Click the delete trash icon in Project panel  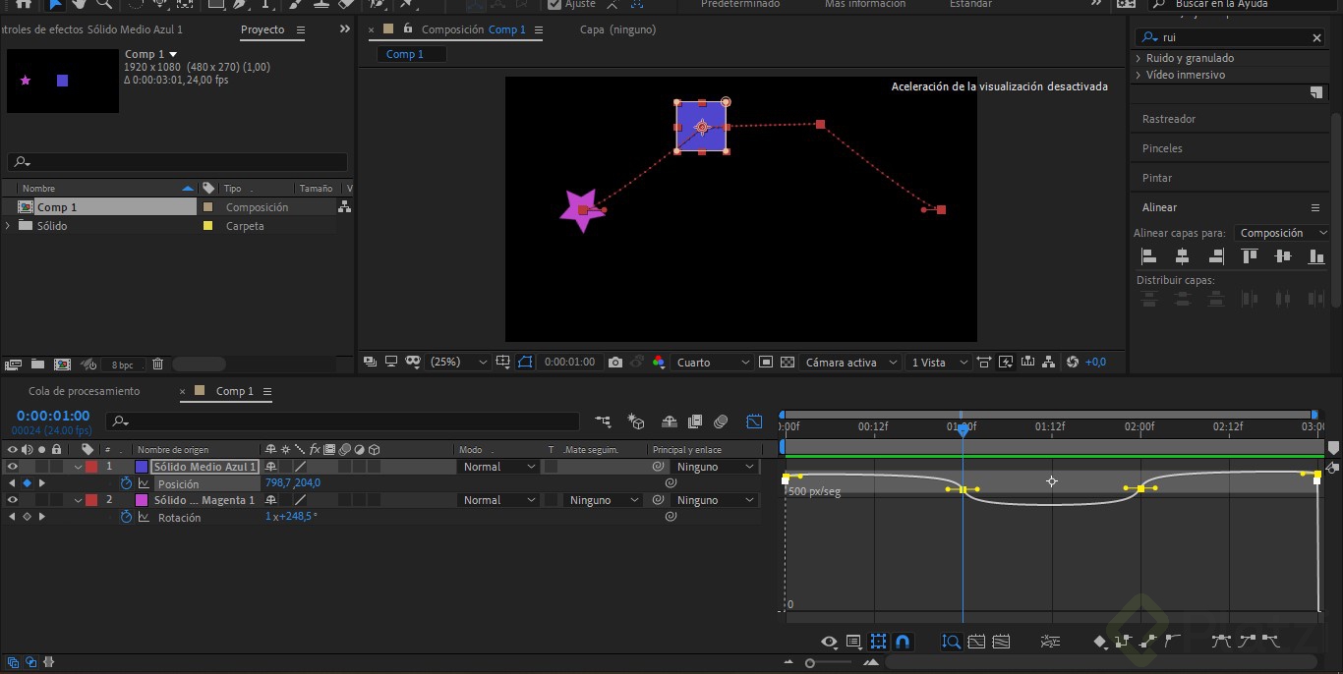(157, 365)
